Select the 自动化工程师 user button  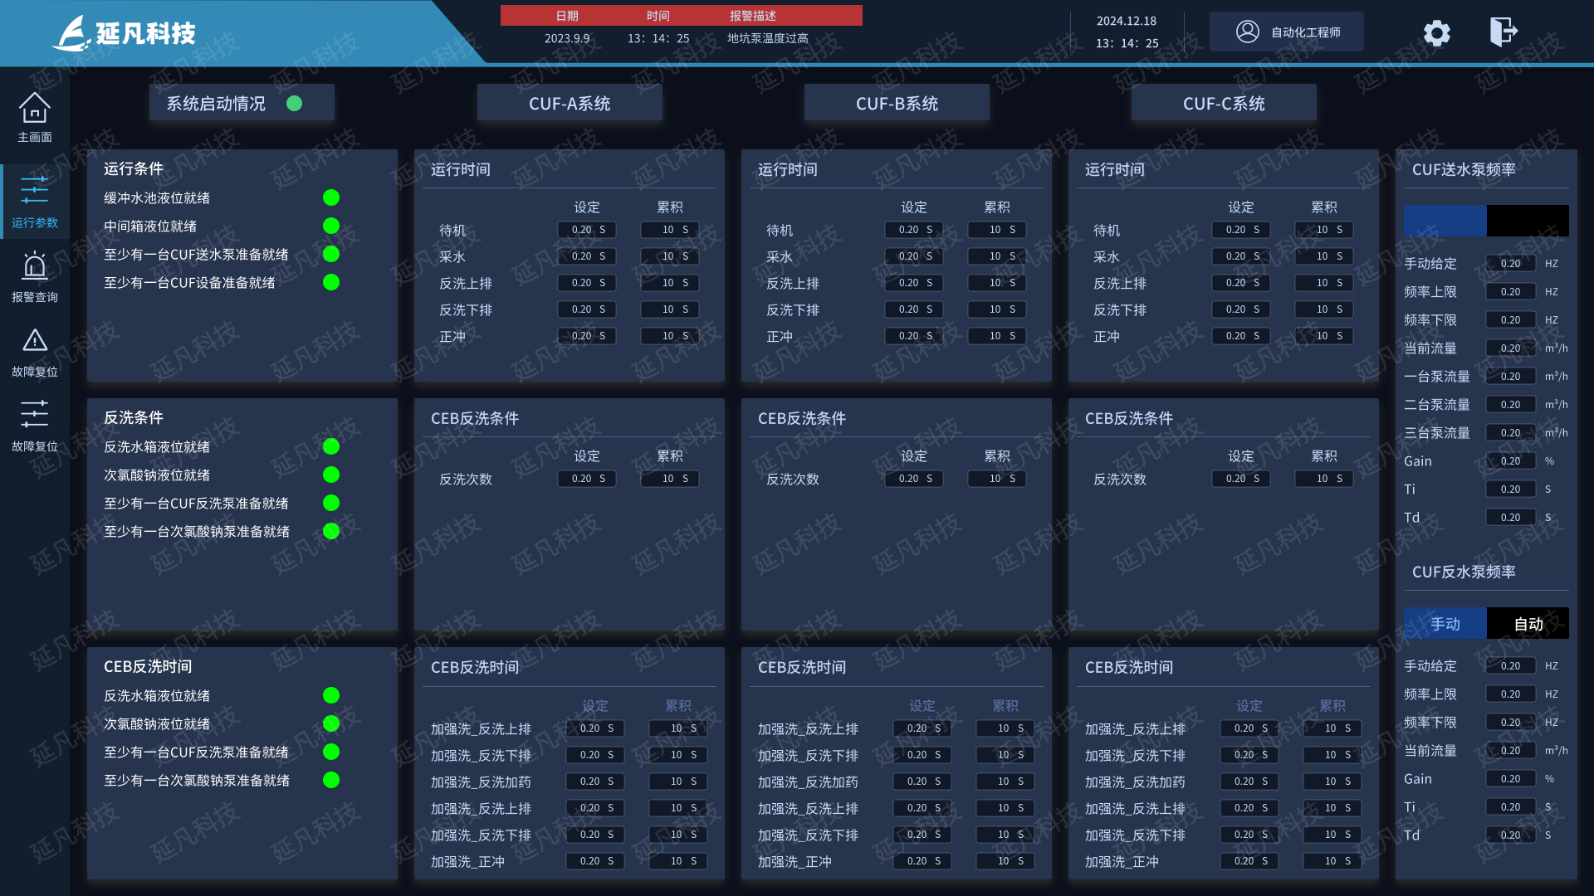coord(1286,32)
